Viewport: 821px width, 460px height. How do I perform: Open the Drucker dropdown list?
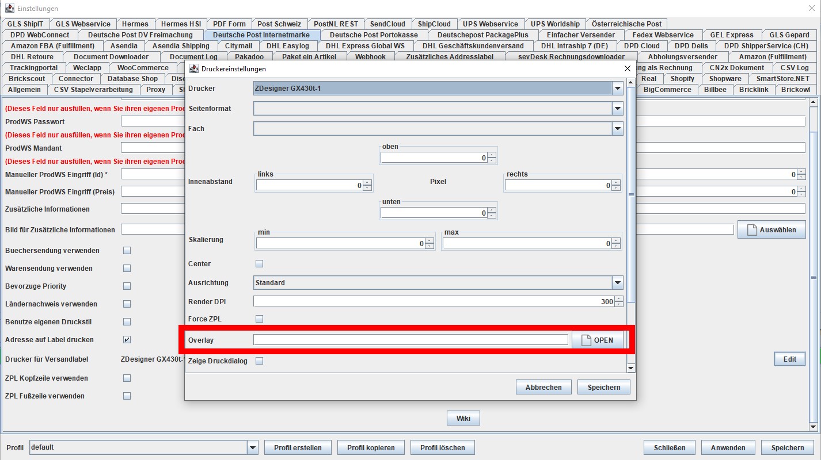pyautogui.click(x=617, y=89)
